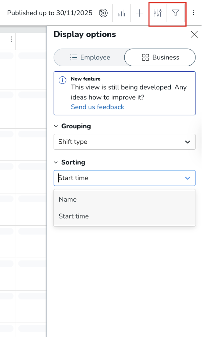The image size is (224, 337).
Task: Click the column's three-dot options icon
Action: tap(11, 39)
